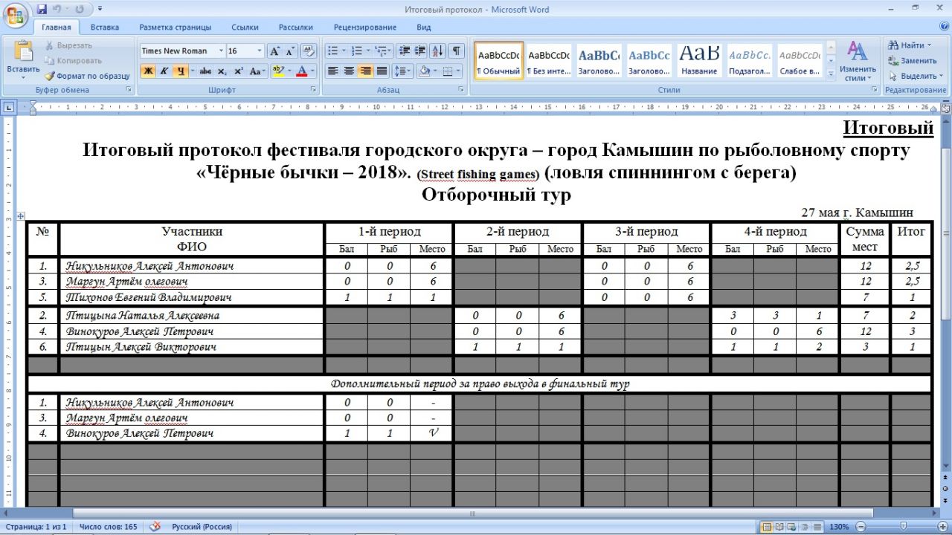Toggle Bold (Ж) formatting
The height and width of the screenshot is (535, 952).
(x=148, y=71)
